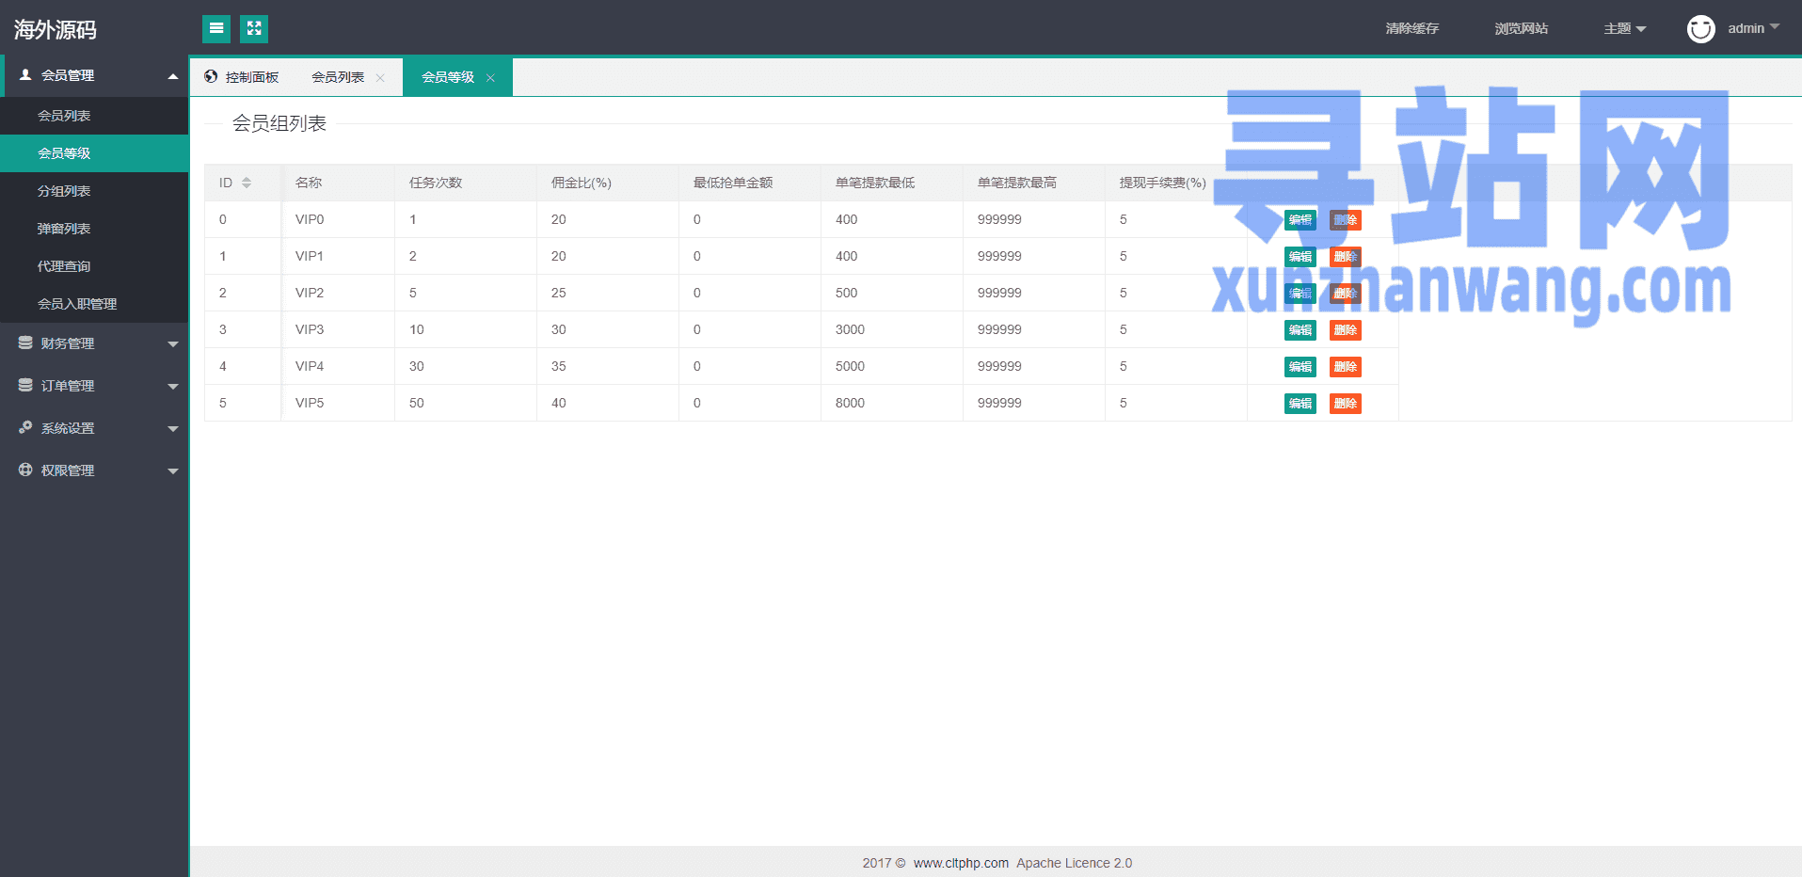The image size is (1802, 877).
Task: Open the 主题 theme dropdown
Action: [1624, 29]
